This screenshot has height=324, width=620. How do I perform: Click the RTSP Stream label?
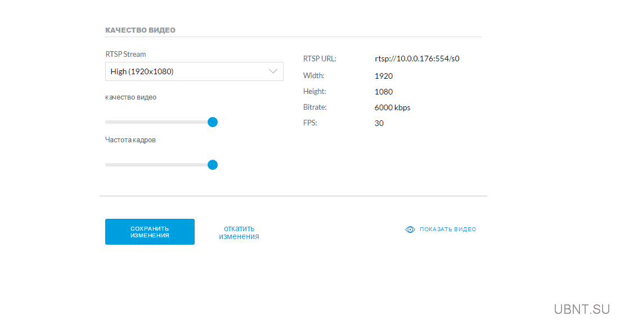[125, 54]
